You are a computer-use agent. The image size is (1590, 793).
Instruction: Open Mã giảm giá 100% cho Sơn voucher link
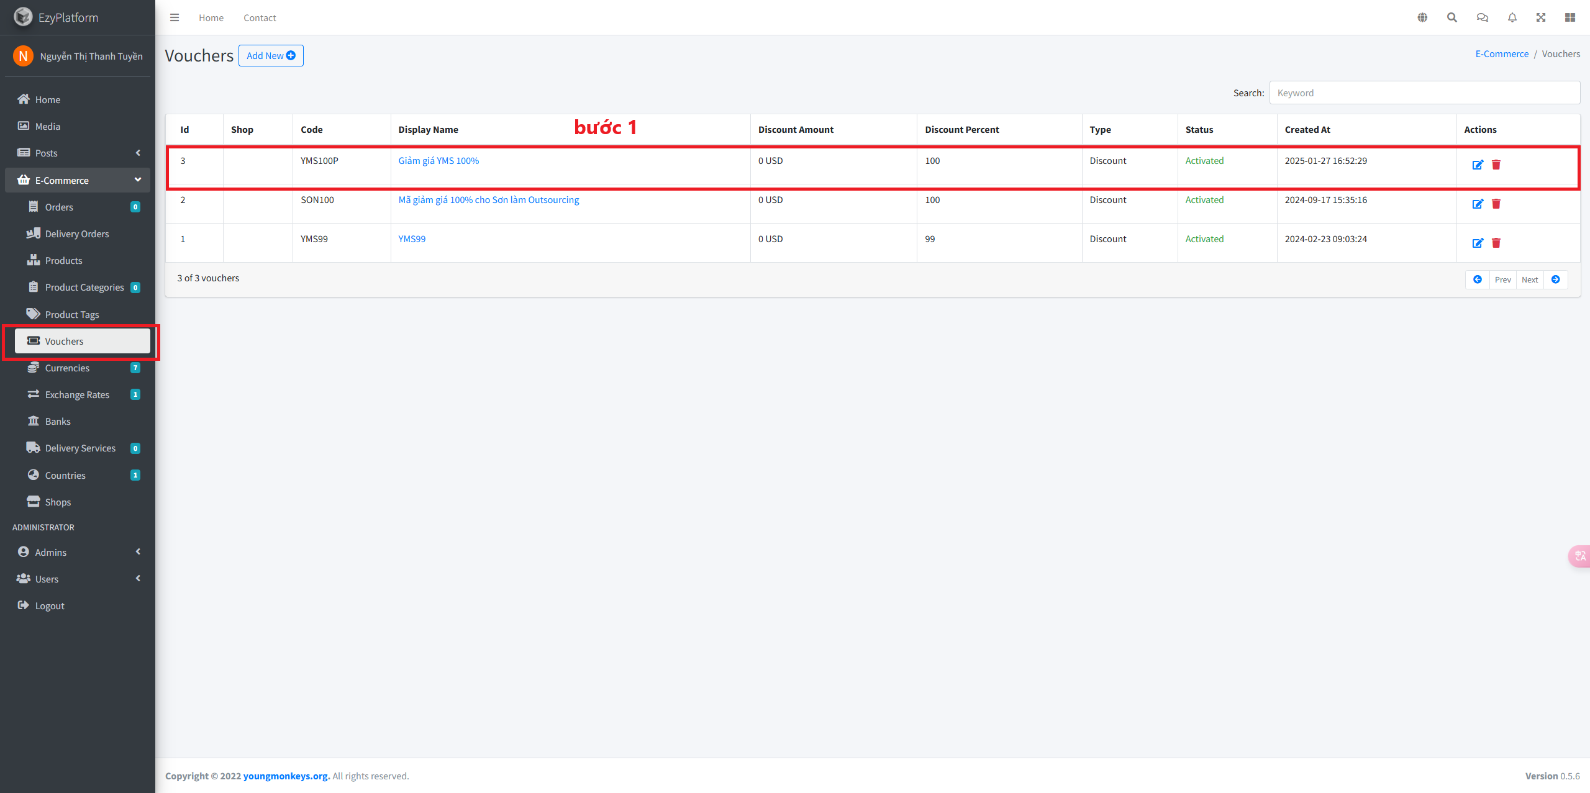coord(489,200)
